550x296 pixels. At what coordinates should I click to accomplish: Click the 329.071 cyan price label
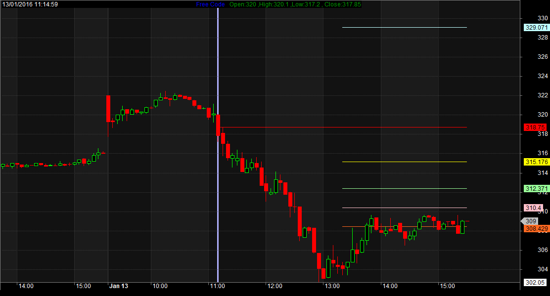click(x=536, y=27)
